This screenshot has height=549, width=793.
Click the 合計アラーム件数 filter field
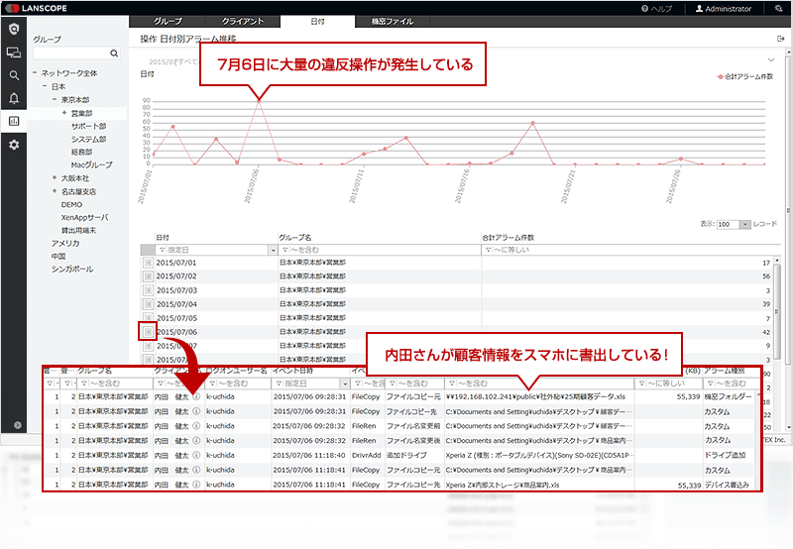630,251
